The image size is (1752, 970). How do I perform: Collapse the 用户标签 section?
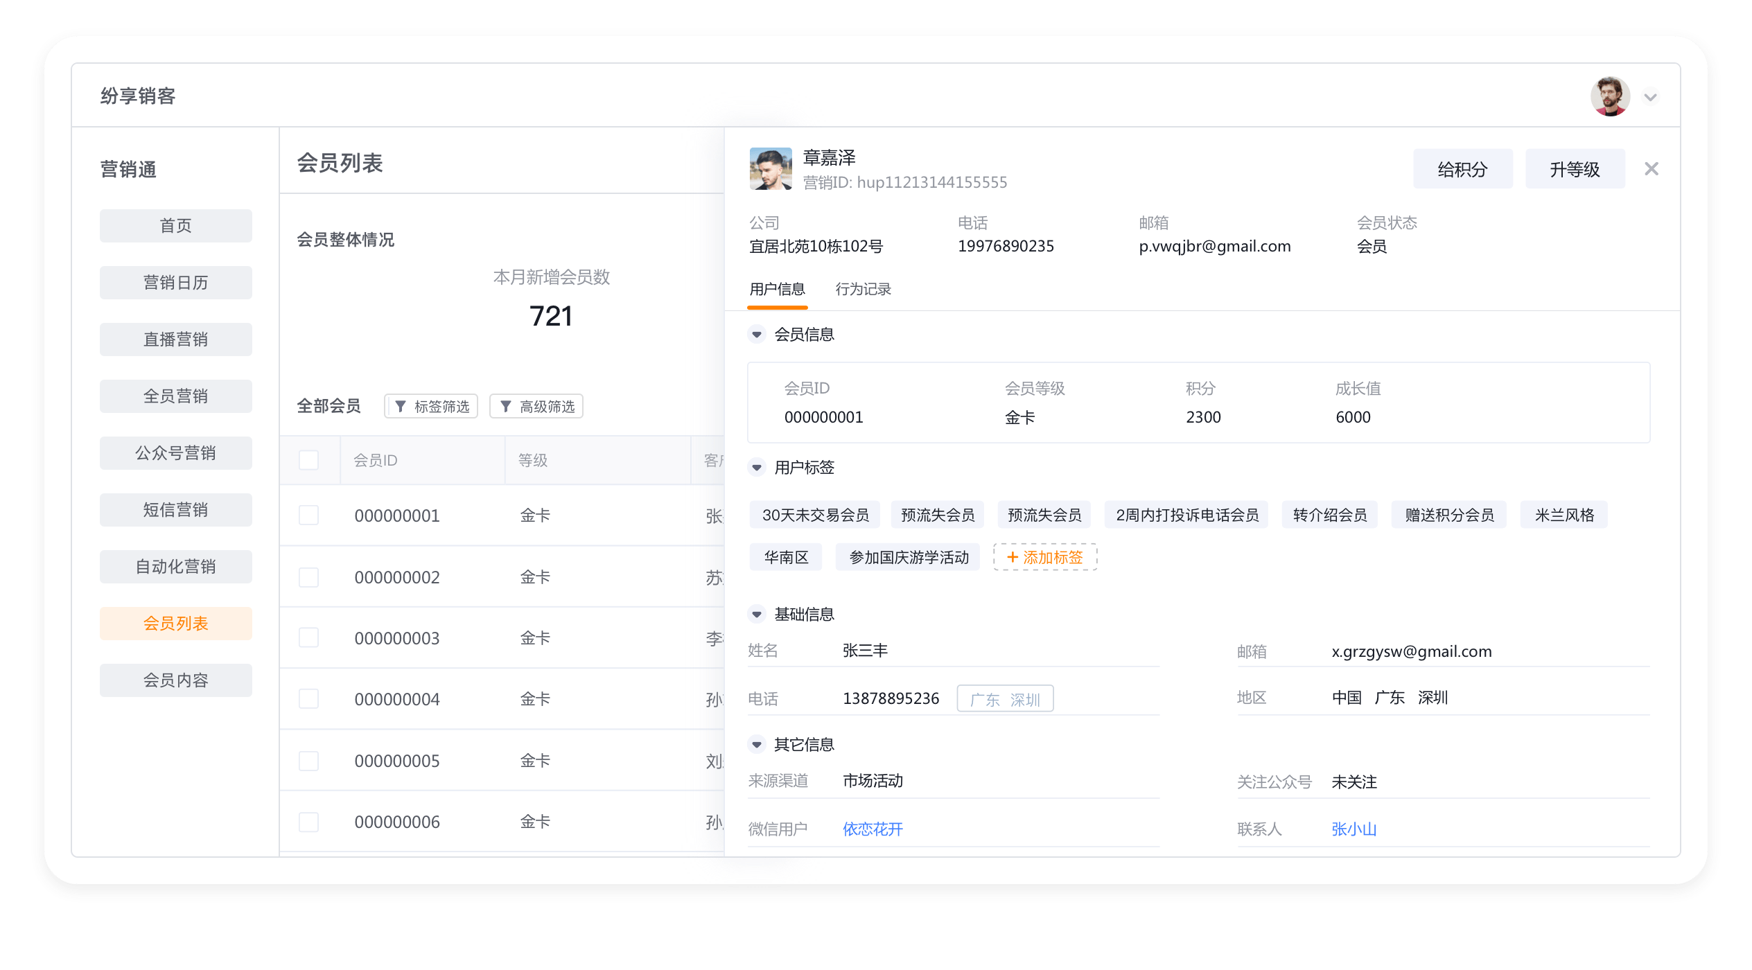click(757, 468)
